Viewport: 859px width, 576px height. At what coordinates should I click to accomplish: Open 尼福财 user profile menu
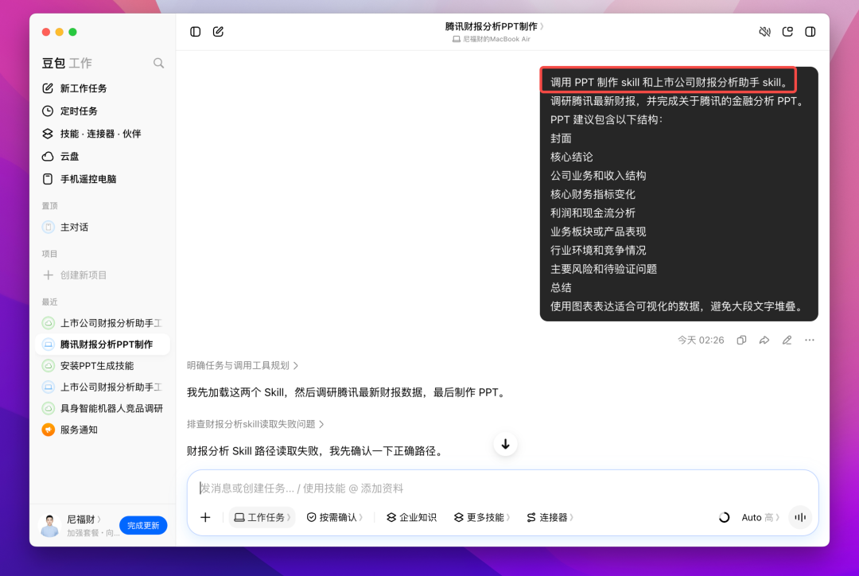[84, 519]
